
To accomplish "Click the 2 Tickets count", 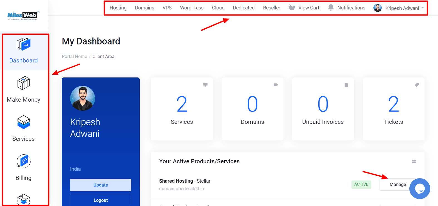I will tap(393, 104).
